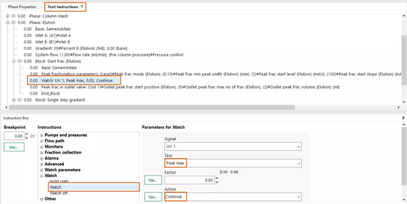This screenshot has height=204, width=407.
Task: Select the Text Instructions tab
Action: tap(65, 7)
